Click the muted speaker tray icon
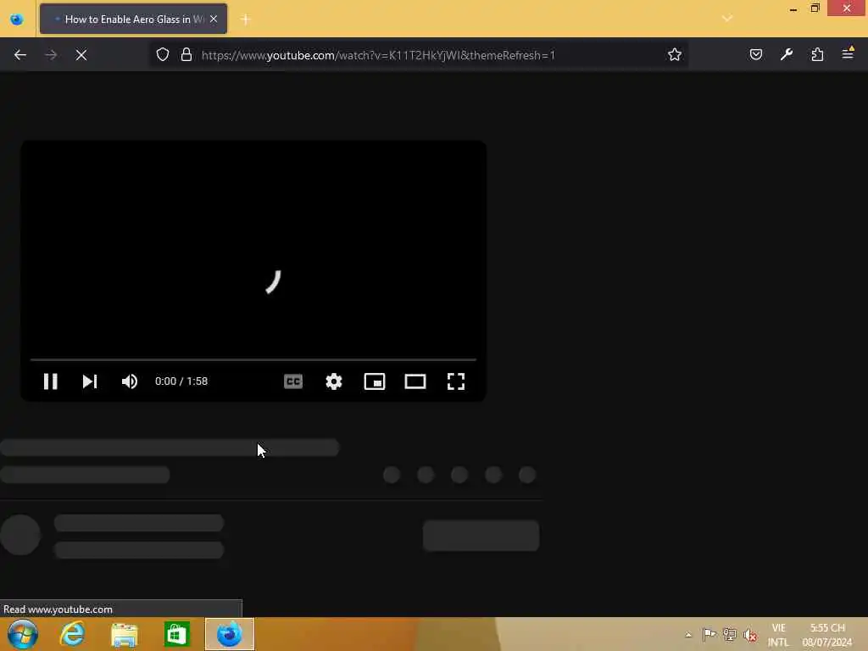 pyautogui.click(x=750, y=635)
